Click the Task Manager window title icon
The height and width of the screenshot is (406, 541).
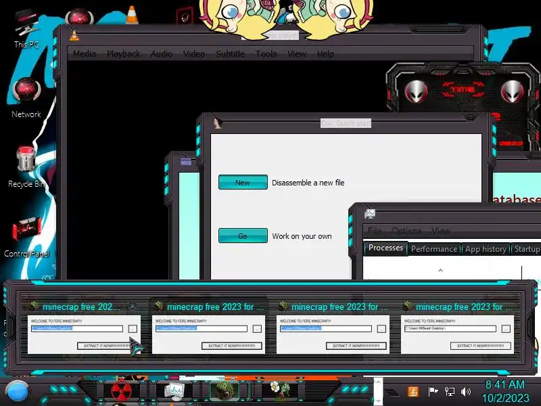point(370,214)
